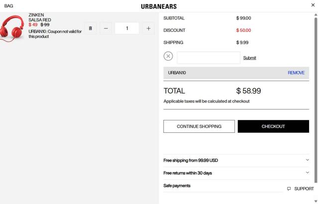Clear the coupon field with the circled X
The width and height of the screenshot is (318, 204).
coord(168,56)
